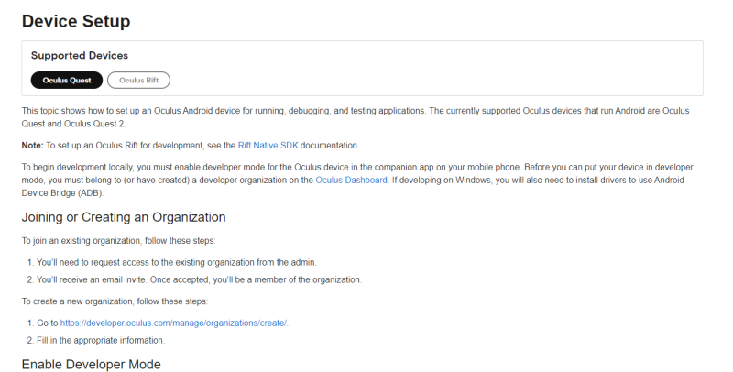This screenshot has width=733, height=372.
Task: Select the Oculus Quest device pill
Action: point(66,80)
